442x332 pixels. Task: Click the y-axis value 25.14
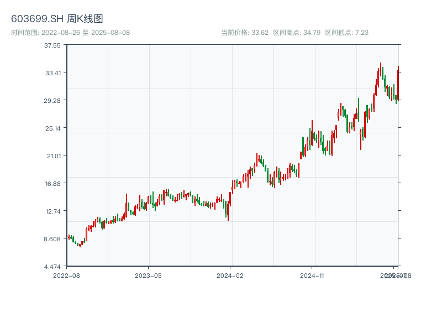coord(53,128)
